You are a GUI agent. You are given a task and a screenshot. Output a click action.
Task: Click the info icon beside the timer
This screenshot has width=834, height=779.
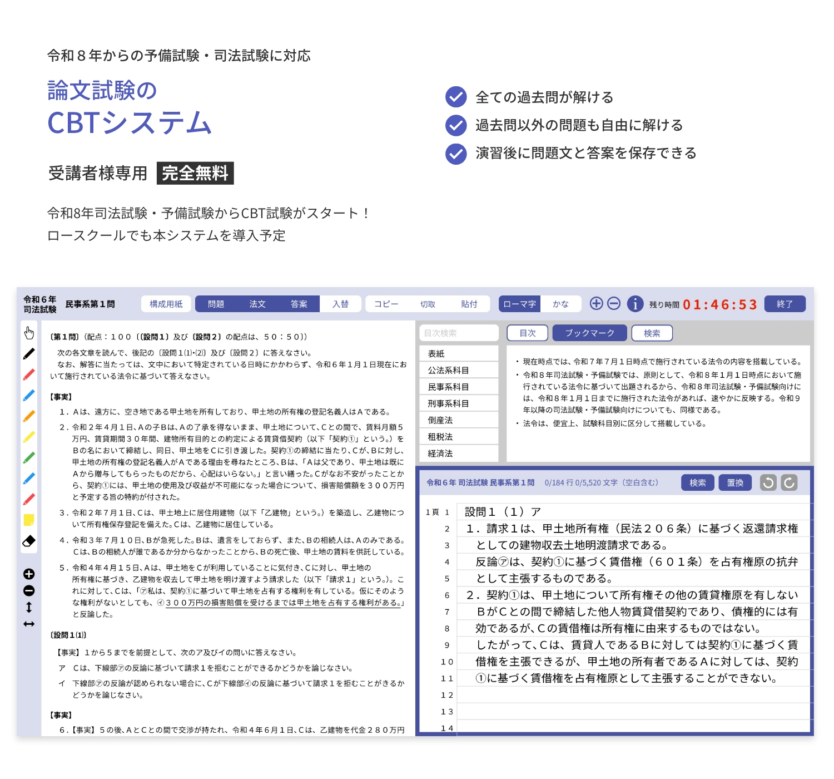click(635, 304)
